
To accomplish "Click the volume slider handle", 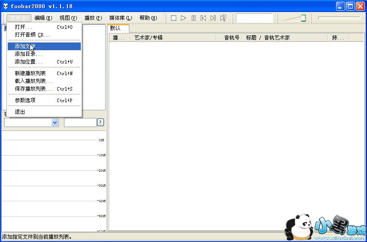I will [303, 18].
